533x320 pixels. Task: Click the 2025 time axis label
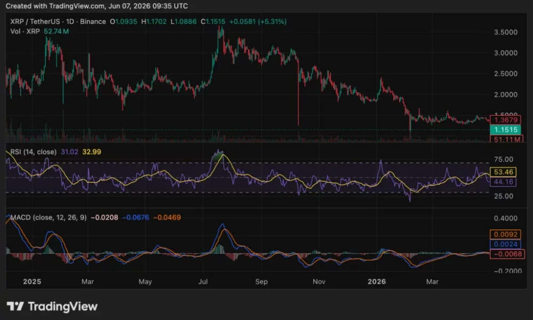pyautogui.click(x=32, y=282)
